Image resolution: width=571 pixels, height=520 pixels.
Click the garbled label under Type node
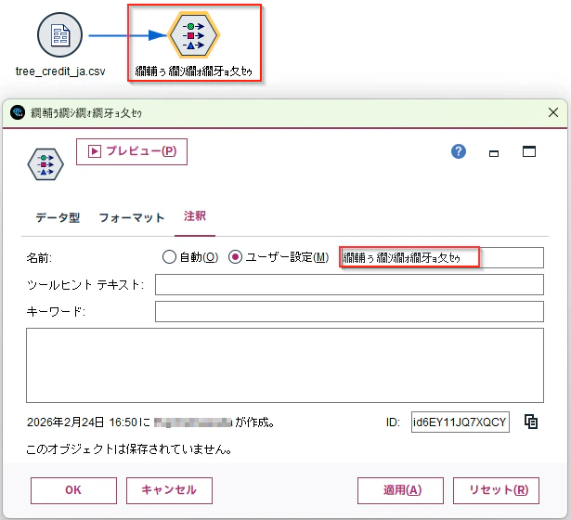194,71
